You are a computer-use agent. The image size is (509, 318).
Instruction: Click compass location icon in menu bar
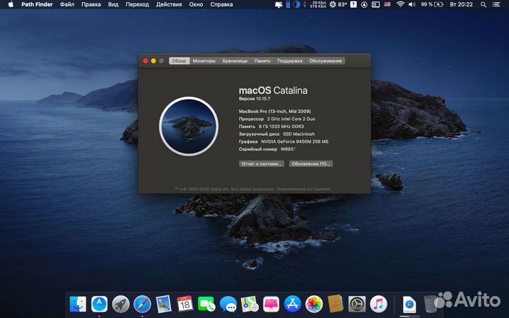(365, 4)
